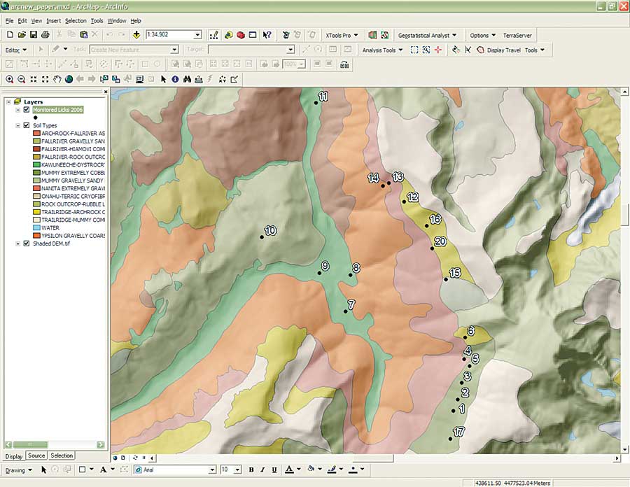The image size is (630, 487).
Task: Hide the Shaded DEM.tif layer
Action: point(27,243)
